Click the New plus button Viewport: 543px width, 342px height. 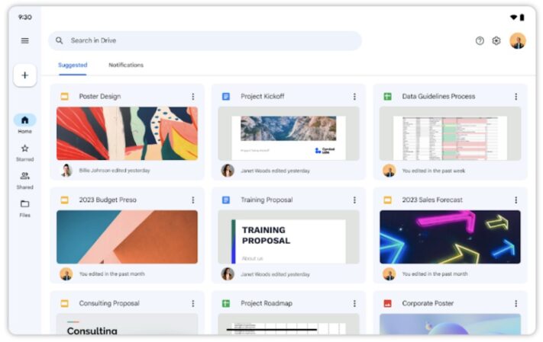coord(25,75)
